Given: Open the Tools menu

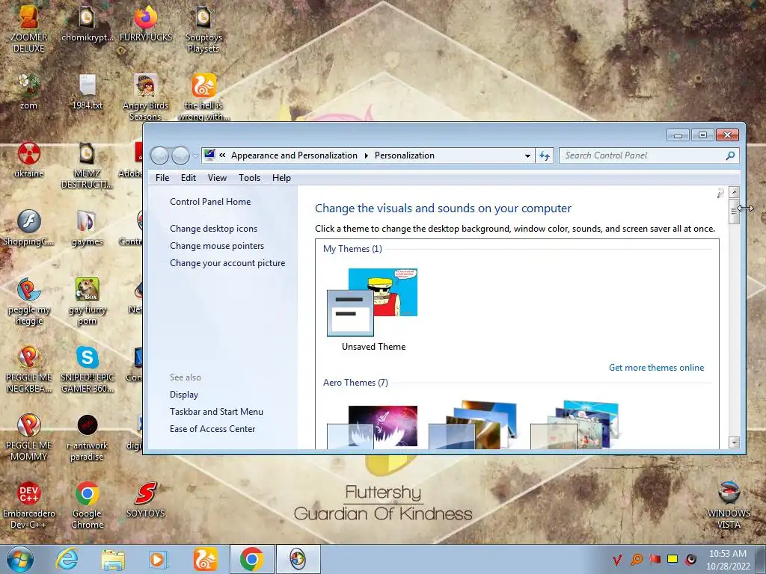Looking at the screenshot, I should [x=249, y=178].
